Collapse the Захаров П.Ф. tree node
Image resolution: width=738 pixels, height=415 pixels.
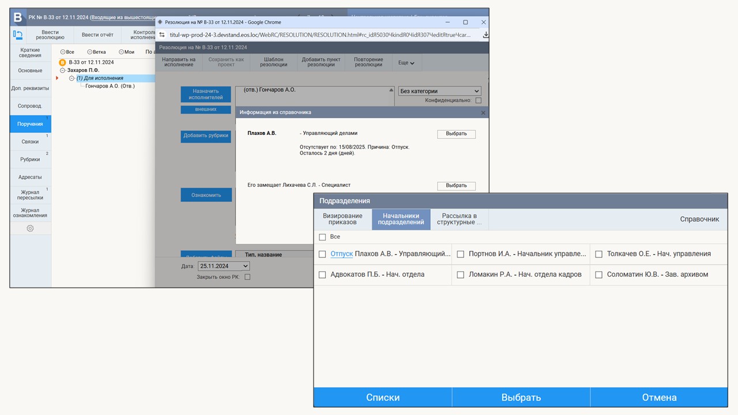click(x=62, y=70)
